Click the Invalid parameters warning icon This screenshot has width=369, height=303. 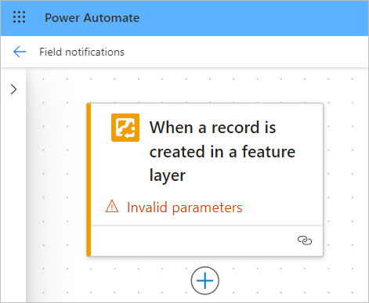112,206
